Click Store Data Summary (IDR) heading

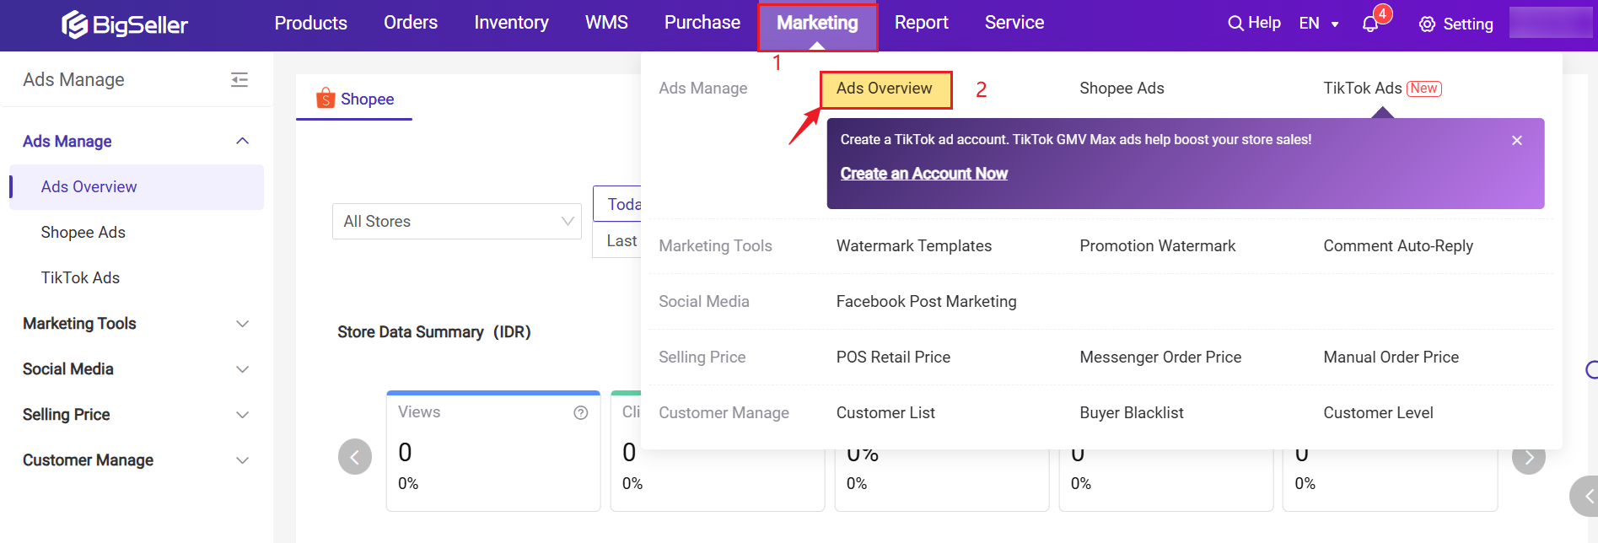(434, 332)
